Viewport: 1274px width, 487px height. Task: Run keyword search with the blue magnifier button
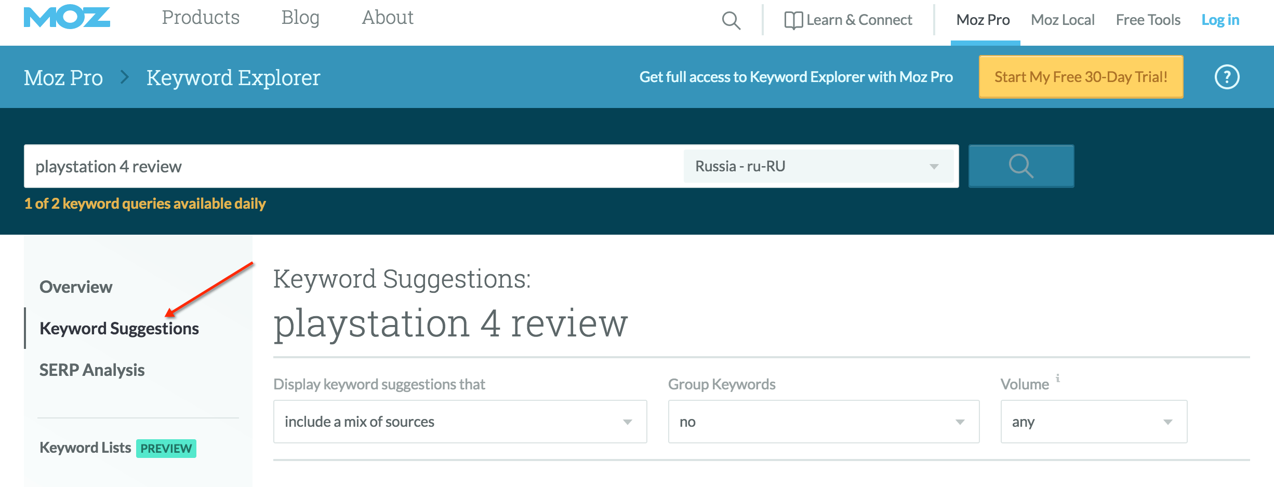pos(1021,166)
